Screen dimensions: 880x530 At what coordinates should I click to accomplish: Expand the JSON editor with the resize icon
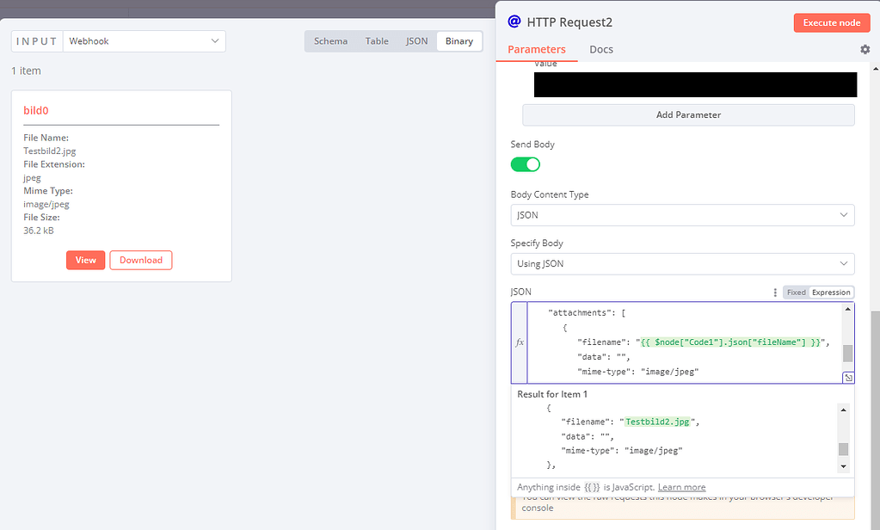848,377
